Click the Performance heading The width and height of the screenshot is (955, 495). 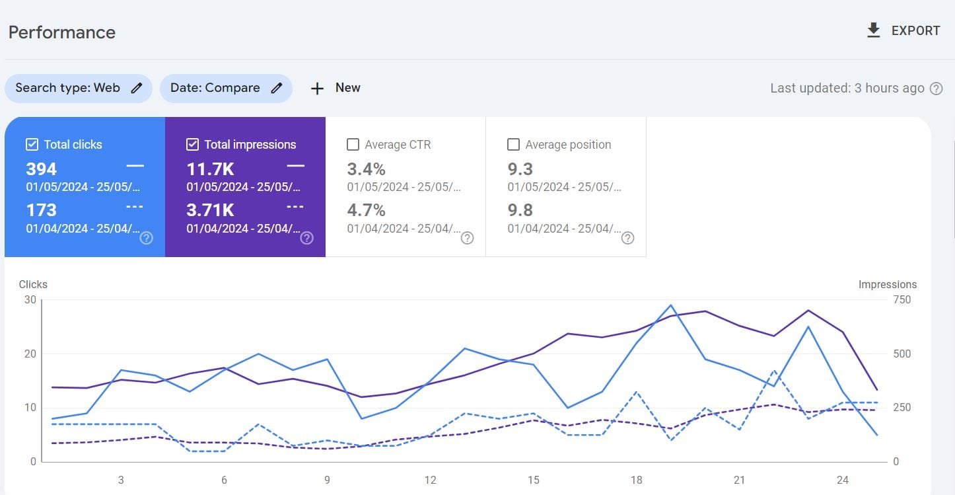coord(61,32)
